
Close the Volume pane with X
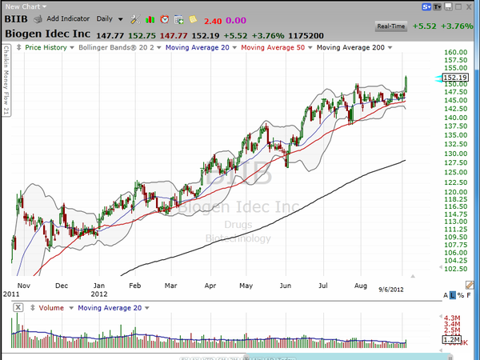tap(18, 307)
